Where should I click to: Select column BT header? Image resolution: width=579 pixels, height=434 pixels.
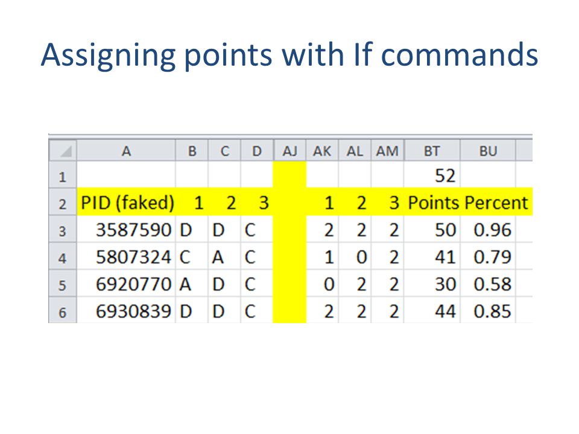pyautogui.click(x=432, y=151)
